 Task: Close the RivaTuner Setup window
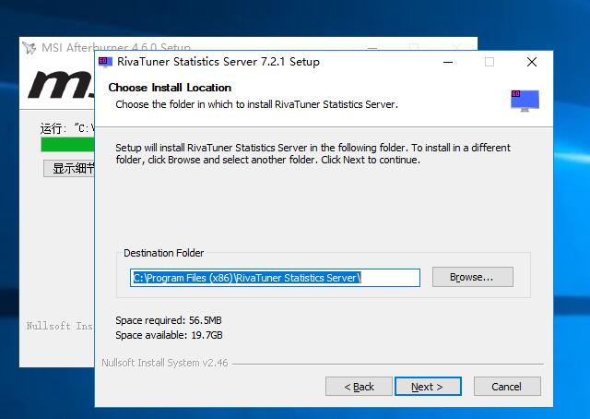pyautogui.click(x=532, y=62)
